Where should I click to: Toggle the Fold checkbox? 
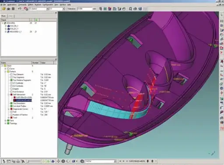11,112
